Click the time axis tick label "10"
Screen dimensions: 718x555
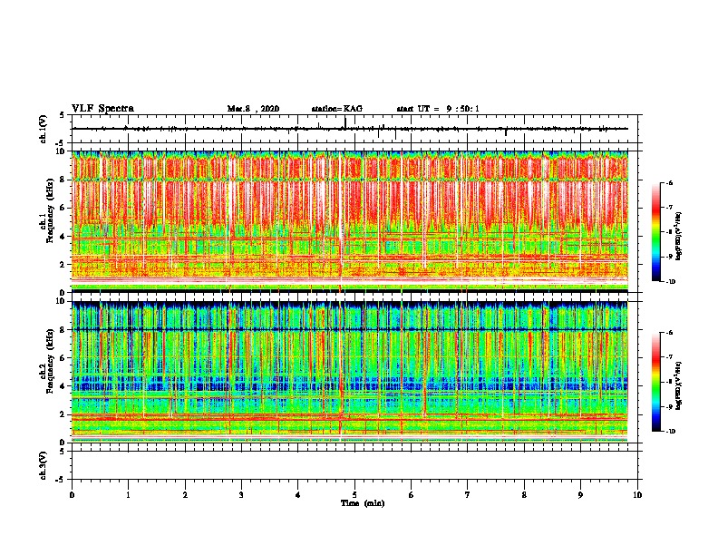tap(637, 495)
